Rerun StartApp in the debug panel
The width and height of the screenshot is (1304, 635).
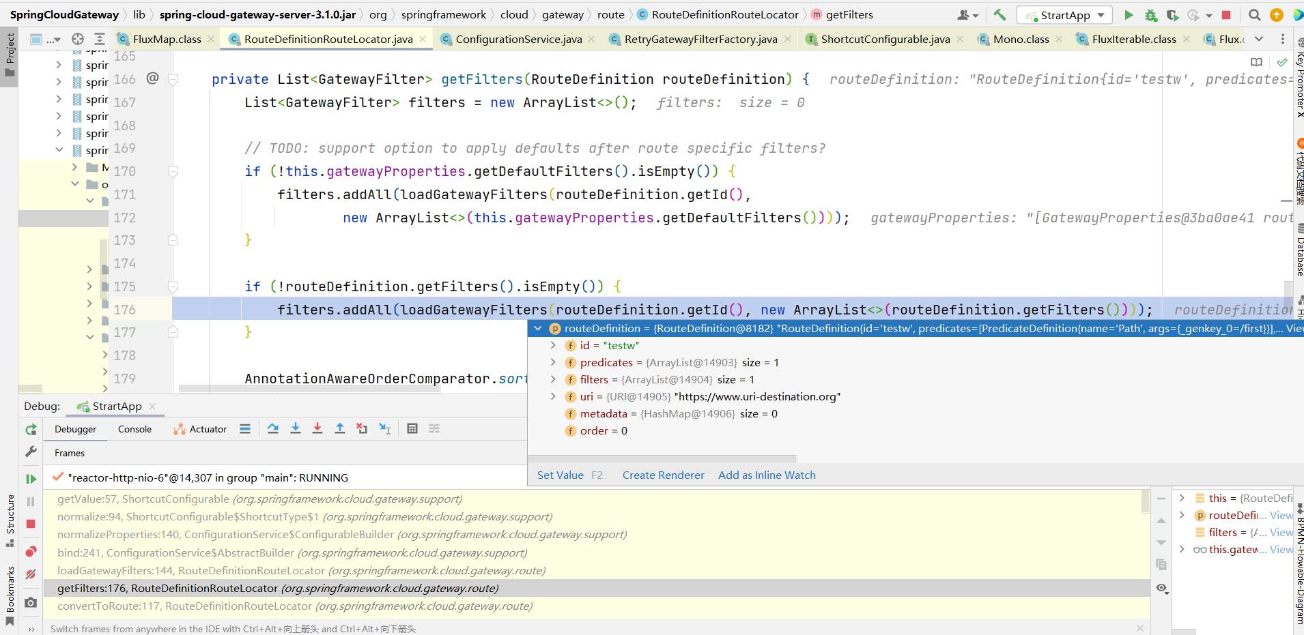click(31, 430)
